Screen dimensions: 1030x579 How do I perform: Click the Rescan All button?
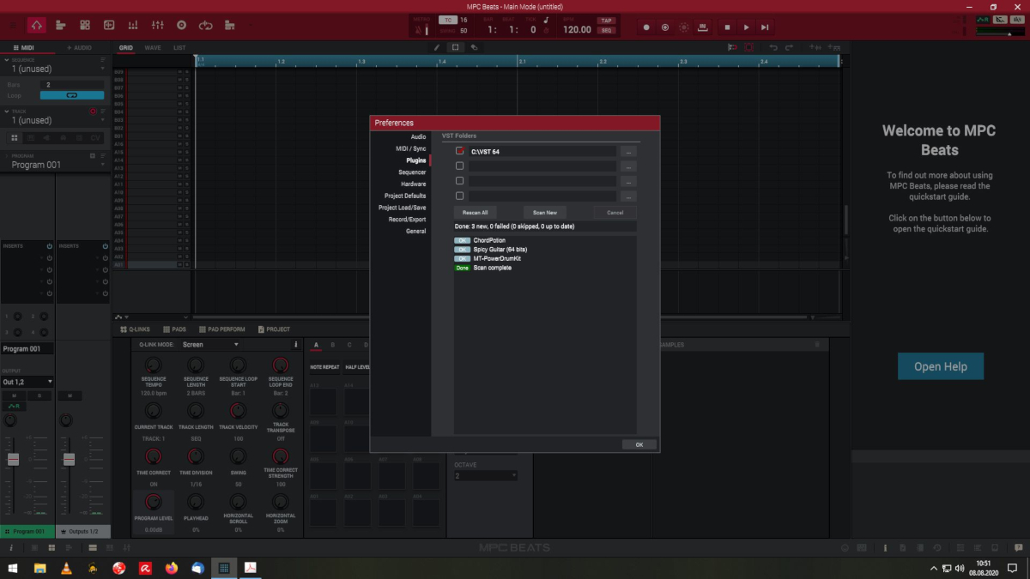pos(475,212)
